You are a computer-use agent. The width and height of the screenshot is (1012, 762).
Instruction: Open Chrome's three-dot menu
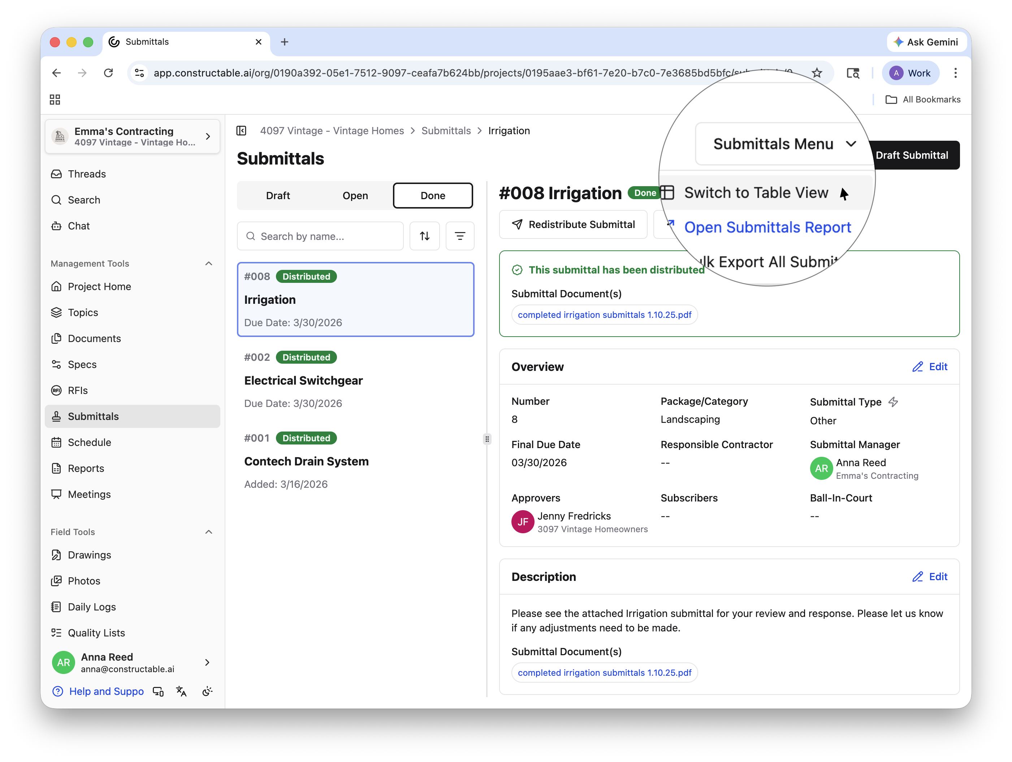tap(955, 73)
